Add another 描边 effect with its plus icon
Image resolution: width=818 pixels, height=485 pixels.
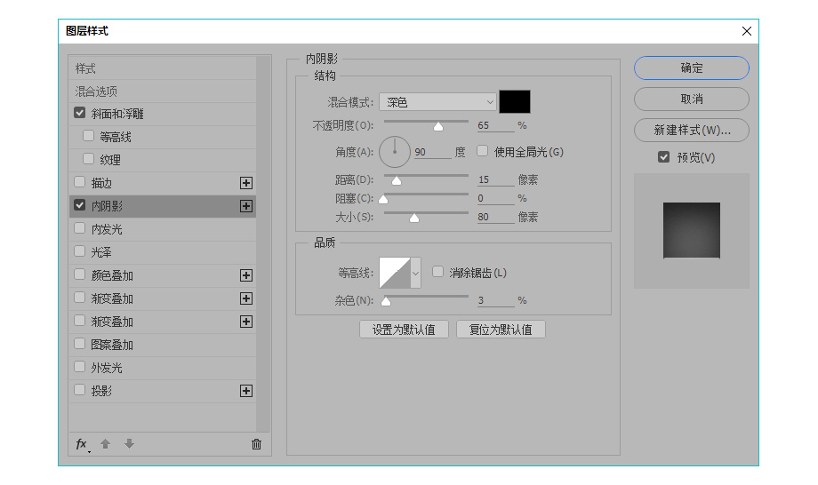(246, 183)
